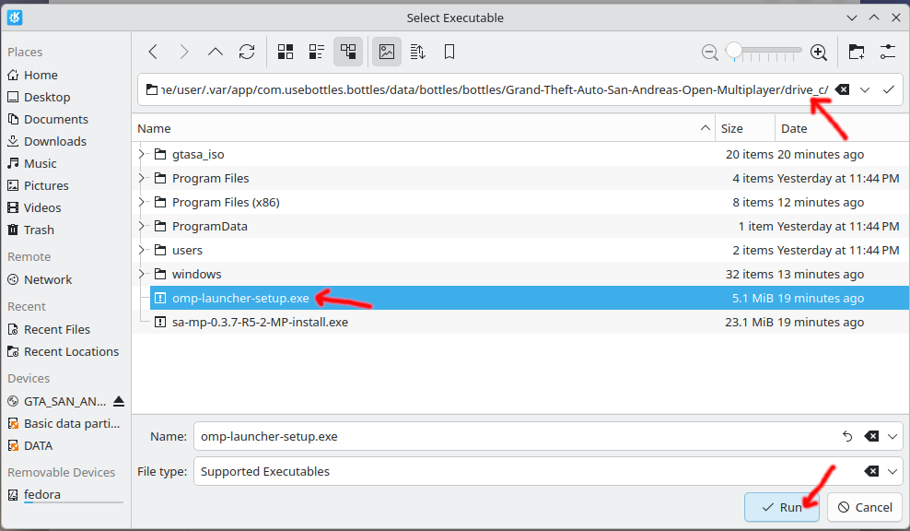
Task: Toggle file preview display
Action: (387, 53)
